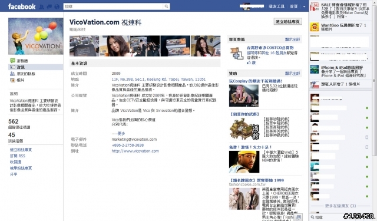Click the phone number +886-2-2758-3838

[128, 145]
